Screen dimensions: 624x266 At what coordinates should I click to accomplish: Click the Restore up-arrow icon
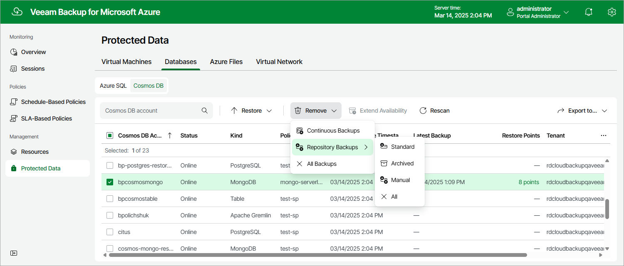coord(234,111)
